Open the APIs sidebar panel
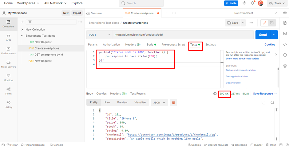289x146 pixels. click(x=9, y=38)
